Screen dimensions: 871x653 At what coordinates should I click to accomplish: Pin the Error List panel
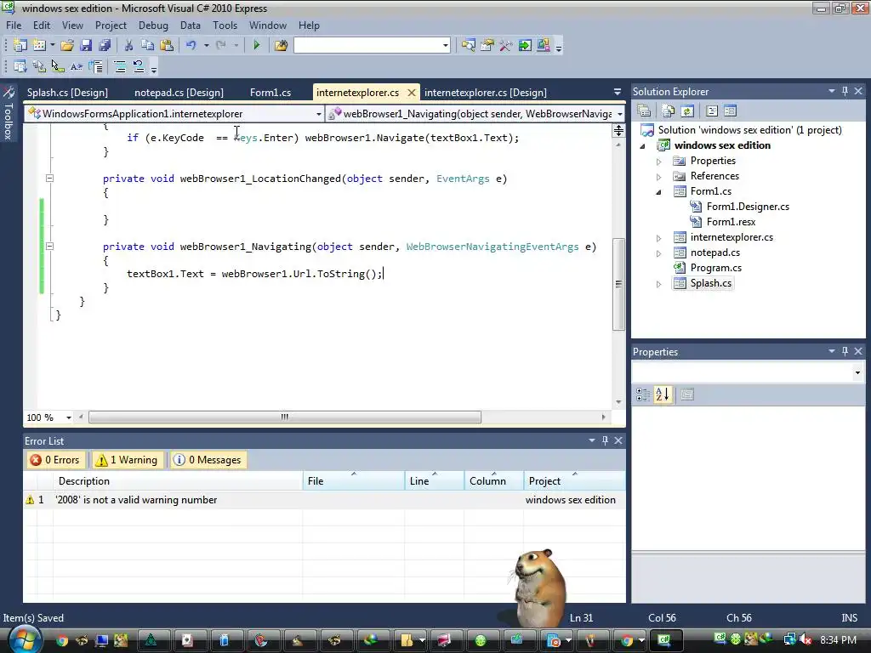(605, 440)
